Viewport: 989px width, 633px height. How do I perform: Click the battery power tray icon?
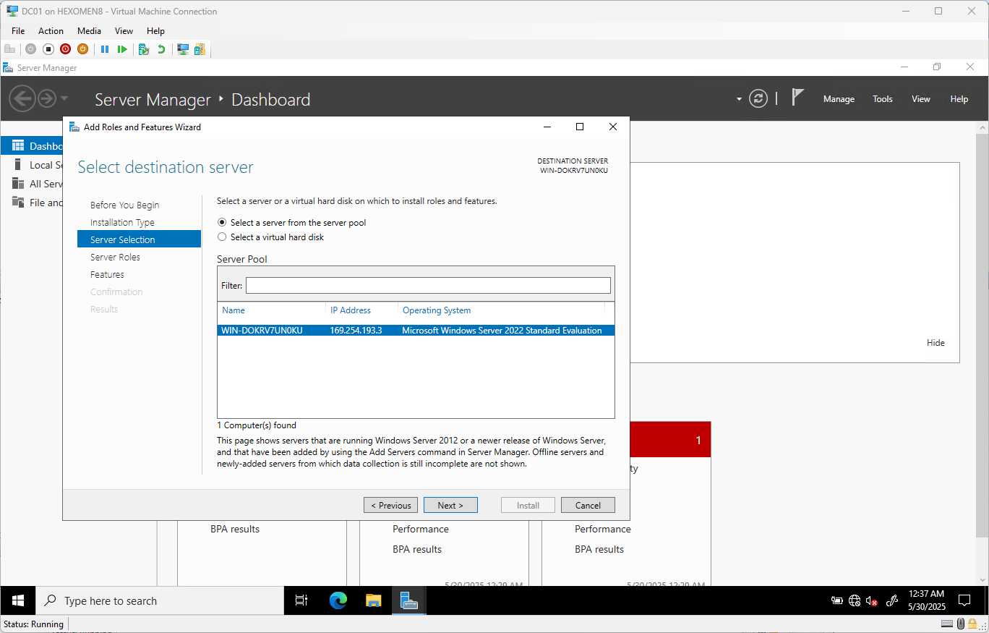tap(837, 600)
